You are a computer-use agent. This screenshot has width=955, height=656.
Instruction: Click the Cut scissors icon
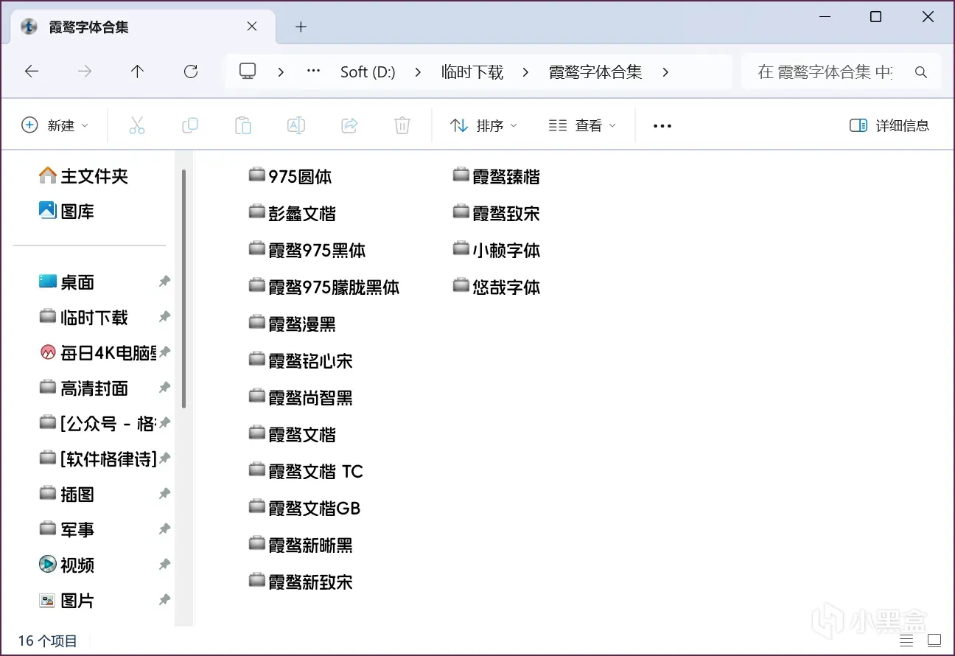(x=137, y=125)
